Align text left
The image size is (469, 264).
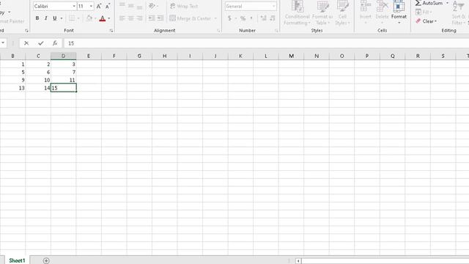(122, 18)
